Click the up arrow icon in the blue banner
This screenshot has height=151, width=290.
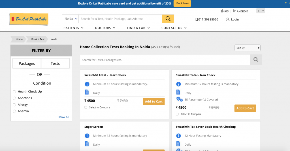click(286, 3)
